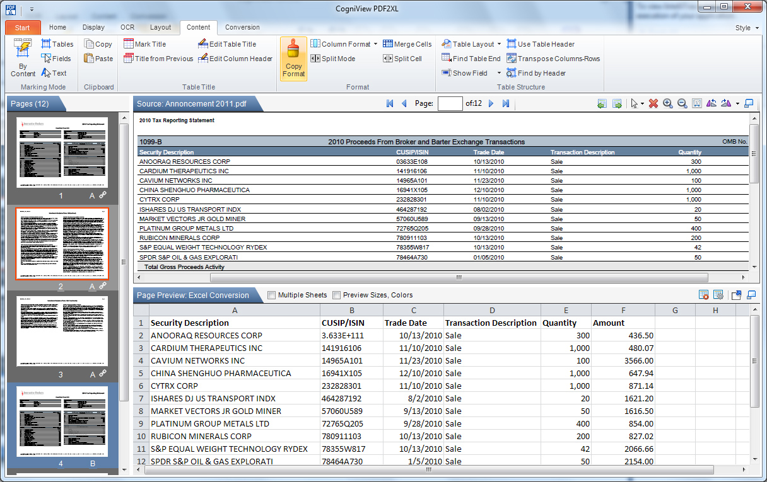Viewport: 767px width, 482px height.
Task: Click Find Table End
Action: point(471,59)
